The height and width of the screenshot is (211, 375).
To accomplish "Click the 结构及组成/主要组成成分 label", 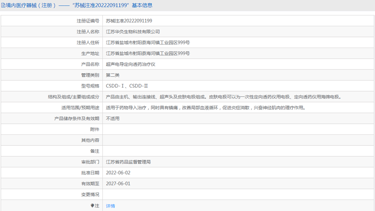I will pos(73,97).
